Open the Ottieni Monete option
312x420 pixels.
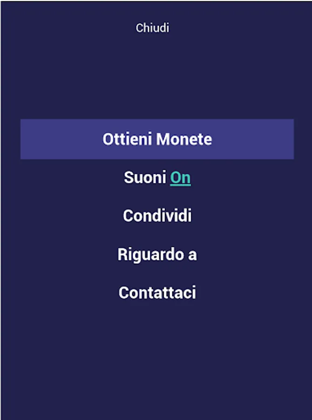[x=157, y=139]
